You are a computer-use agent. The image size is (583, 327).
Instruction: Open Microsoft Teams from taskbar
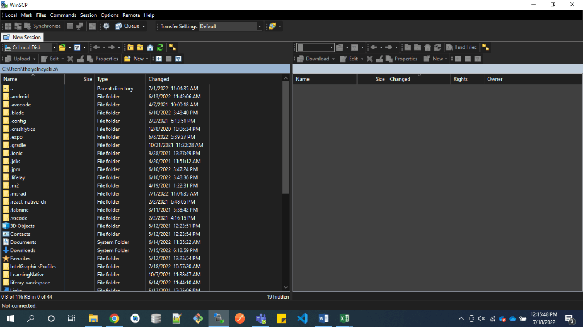[261, 318]
